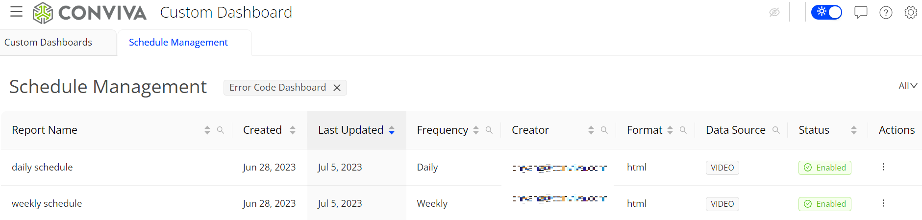This screenshot has height=220, width=922.
Task: Click the Conviva logo
Action: (90, 13)
